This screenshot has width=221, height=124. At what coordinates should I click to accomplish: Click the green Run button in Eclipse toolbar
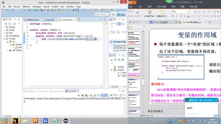click(35, 10)
